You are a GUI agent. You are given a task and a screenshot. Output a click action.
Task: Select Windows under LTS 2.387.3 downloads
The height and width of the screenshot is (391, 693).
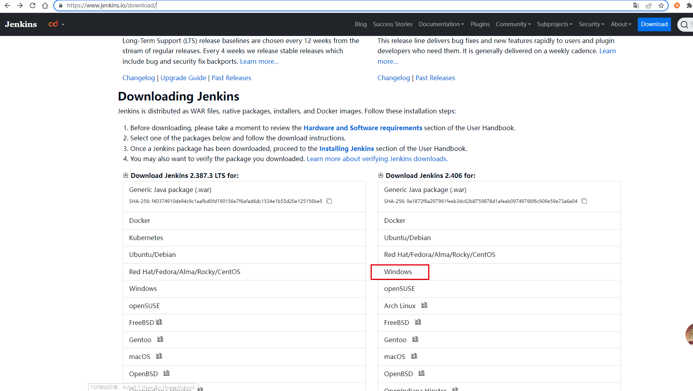244,289
